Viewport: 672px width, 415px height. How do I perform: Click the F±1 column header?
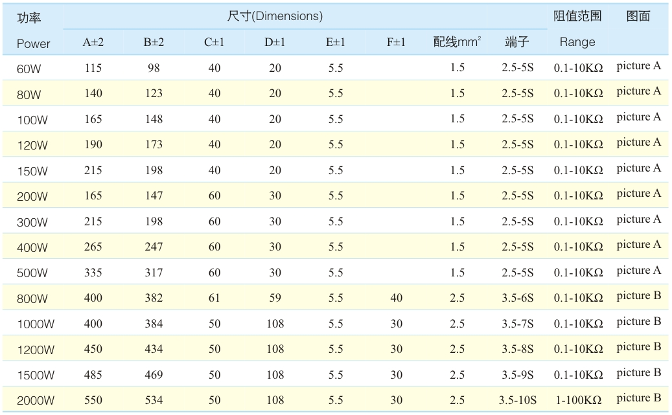click(x=396, y=42)
